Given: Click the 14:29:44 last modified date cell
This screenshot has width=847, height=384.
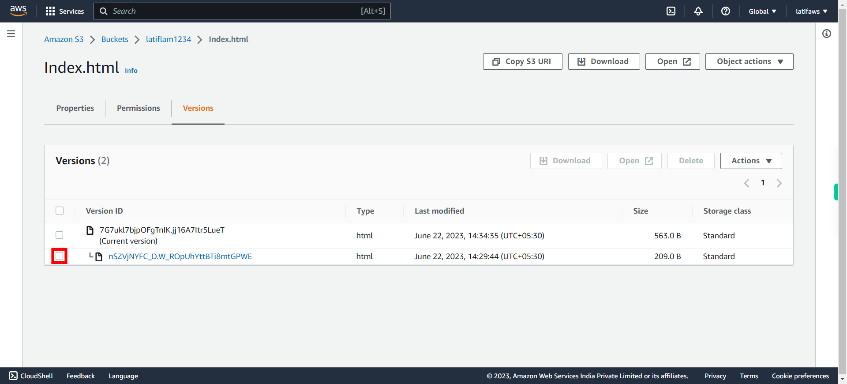Looking at the screenshot, I should point(479,256).
